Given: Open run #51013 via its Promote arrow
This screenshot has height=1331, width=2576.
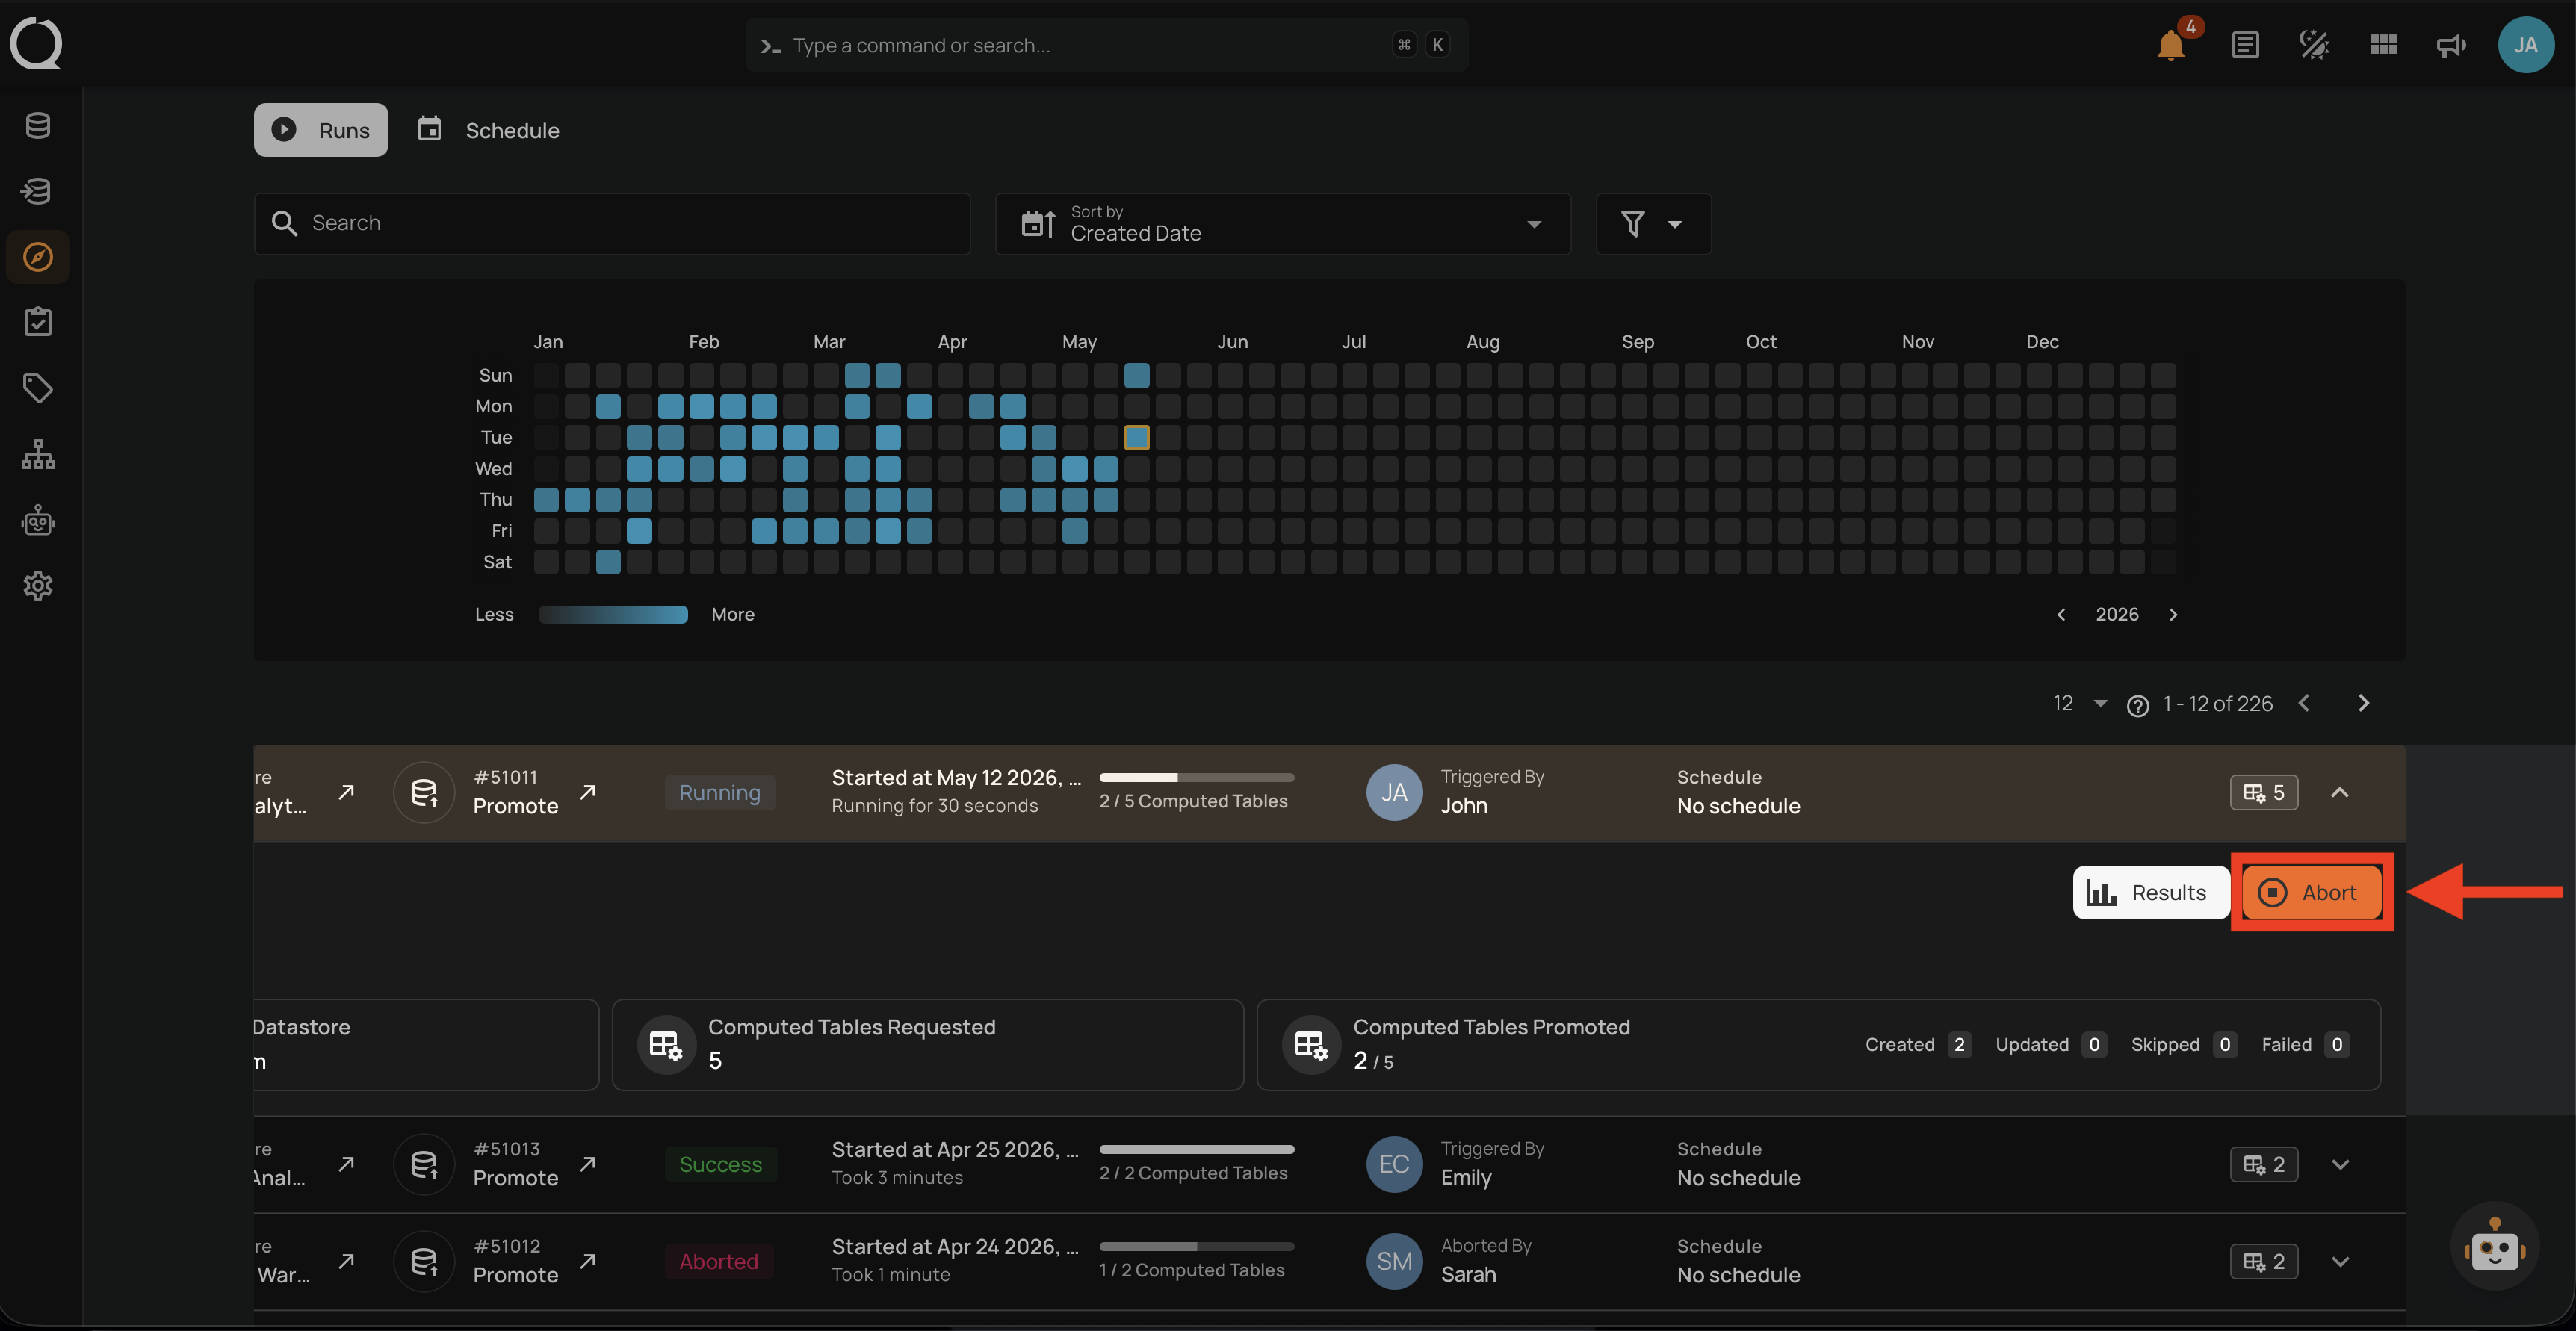Looking at the screenshot, I should 588,1165.
